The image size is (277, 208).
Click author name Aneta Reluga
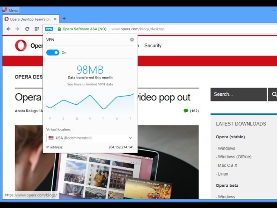pyautogui.click(x=26, y=111)
